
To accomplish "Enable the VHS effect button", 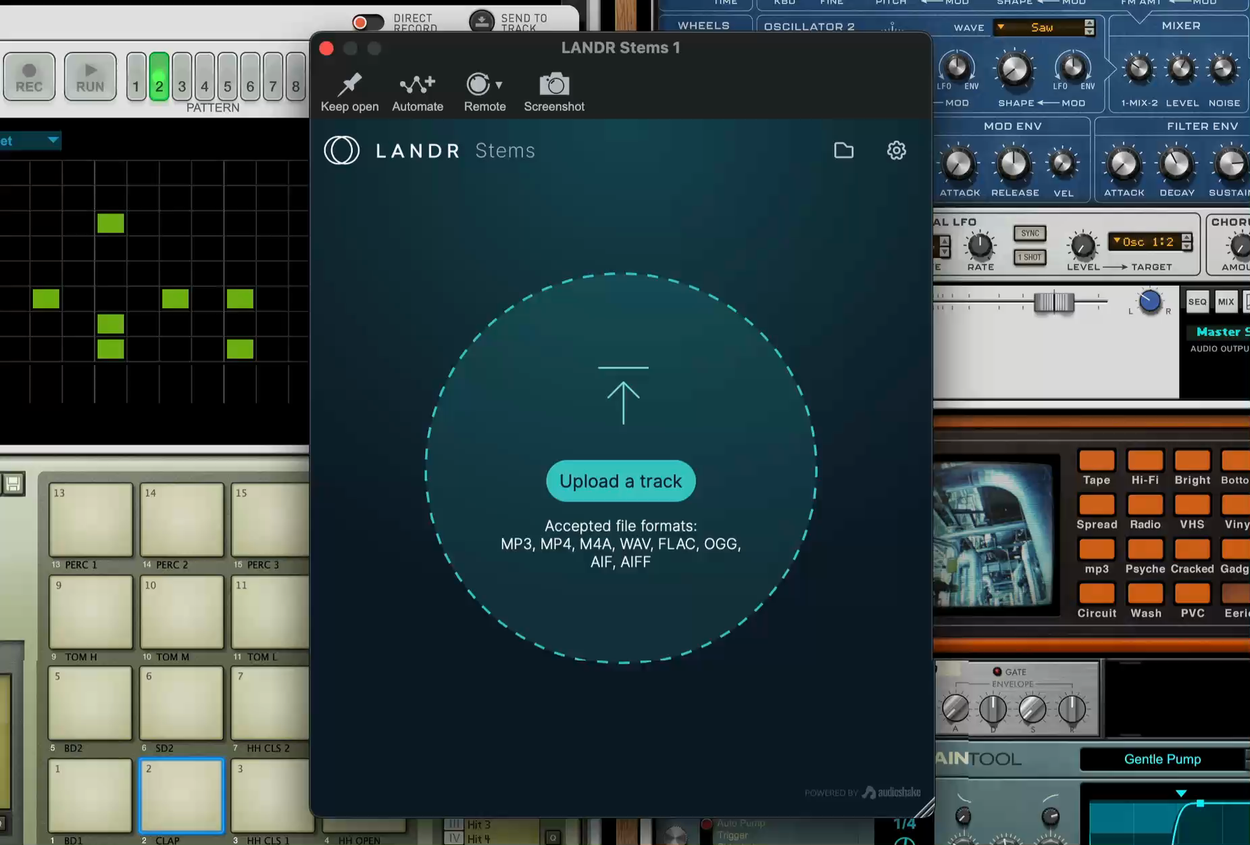I will tap(1193, 505).
